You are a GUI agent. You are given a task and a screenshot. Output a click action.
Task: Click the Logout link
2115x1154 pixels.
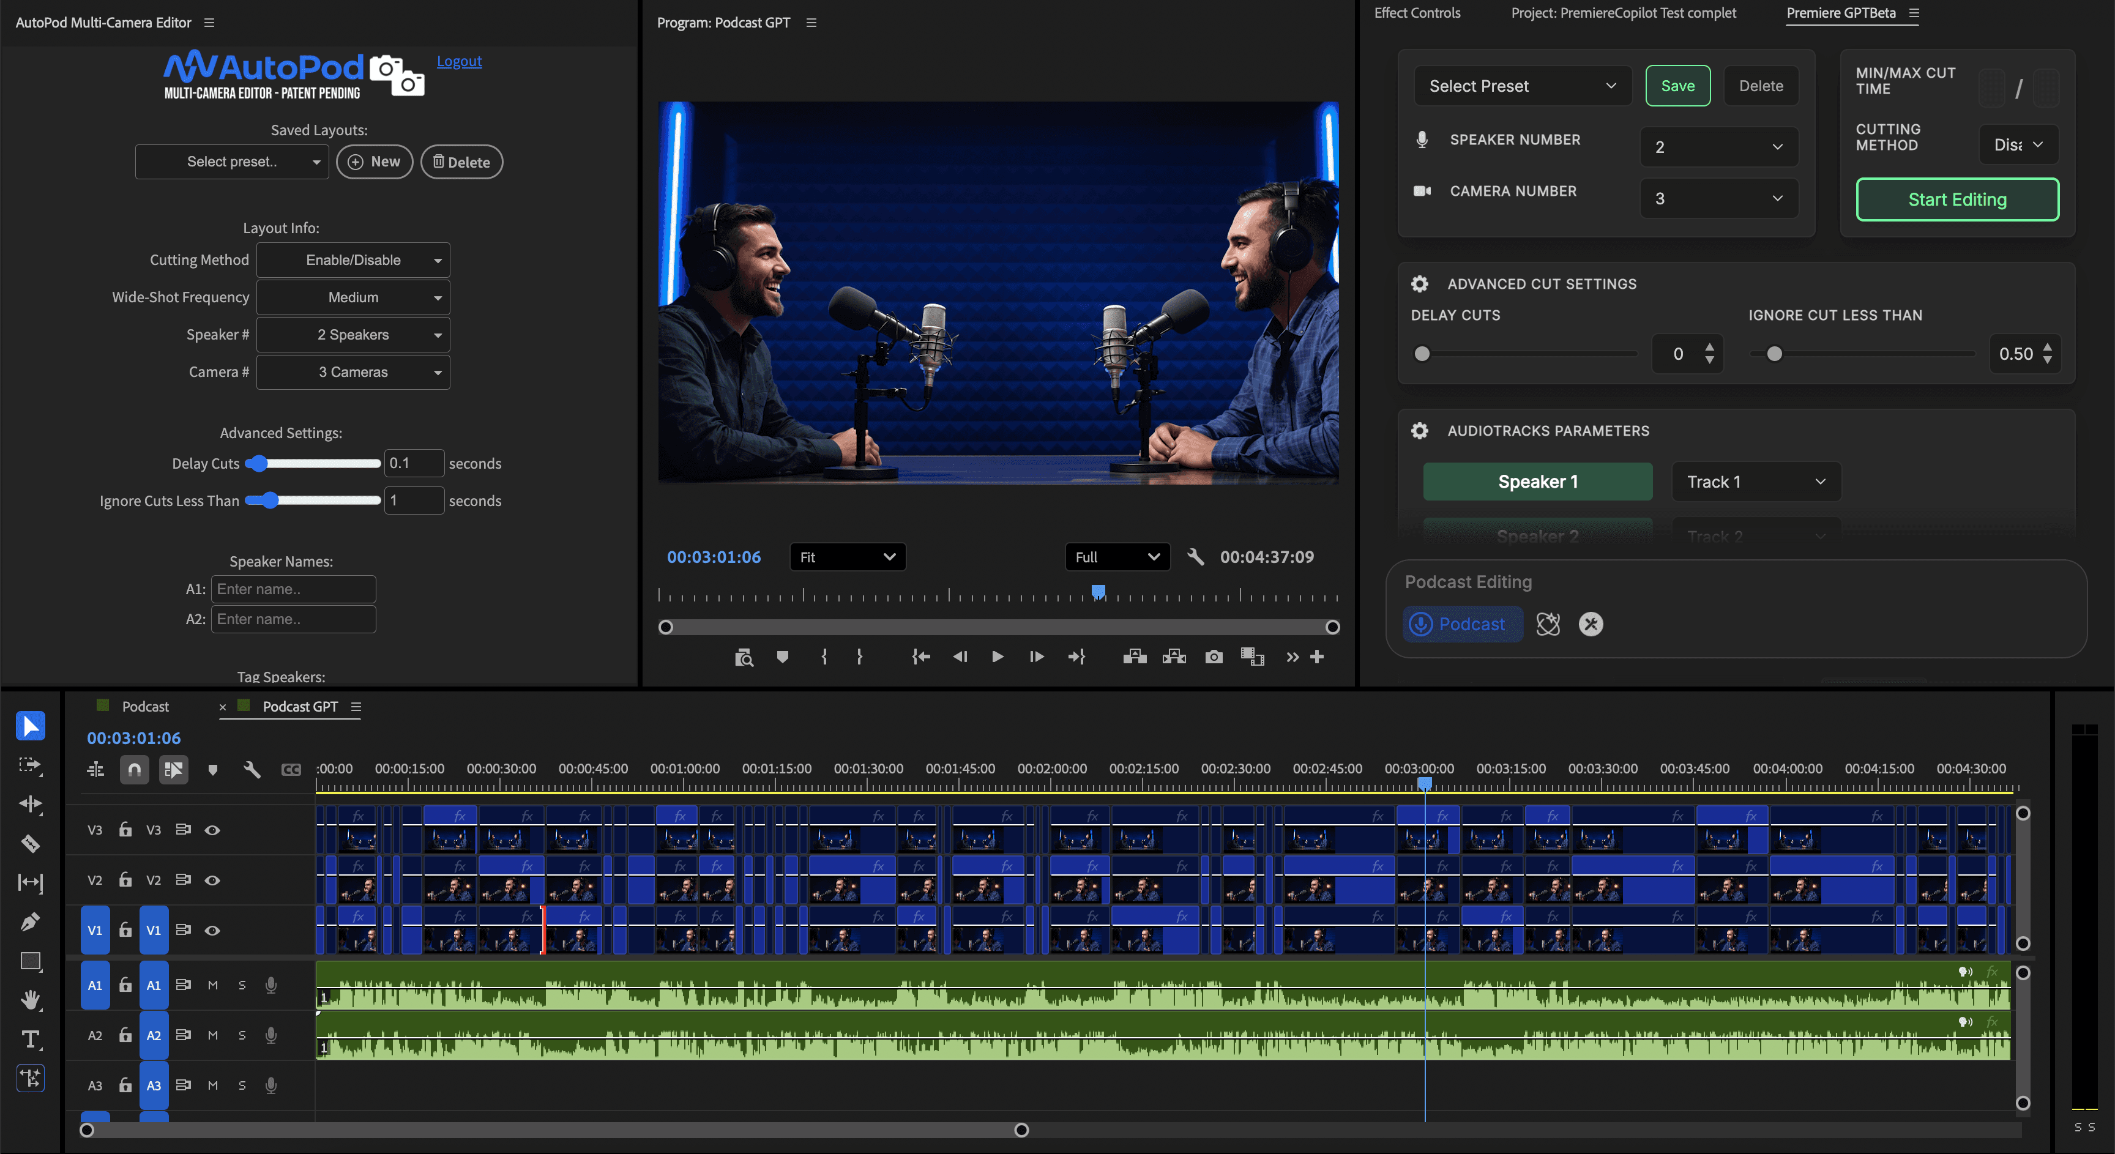coord(459,61)
